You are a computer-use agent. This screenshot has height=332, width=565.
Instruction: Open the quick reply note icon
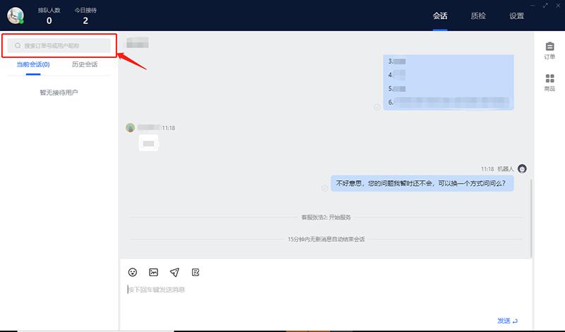pos(196,272)
